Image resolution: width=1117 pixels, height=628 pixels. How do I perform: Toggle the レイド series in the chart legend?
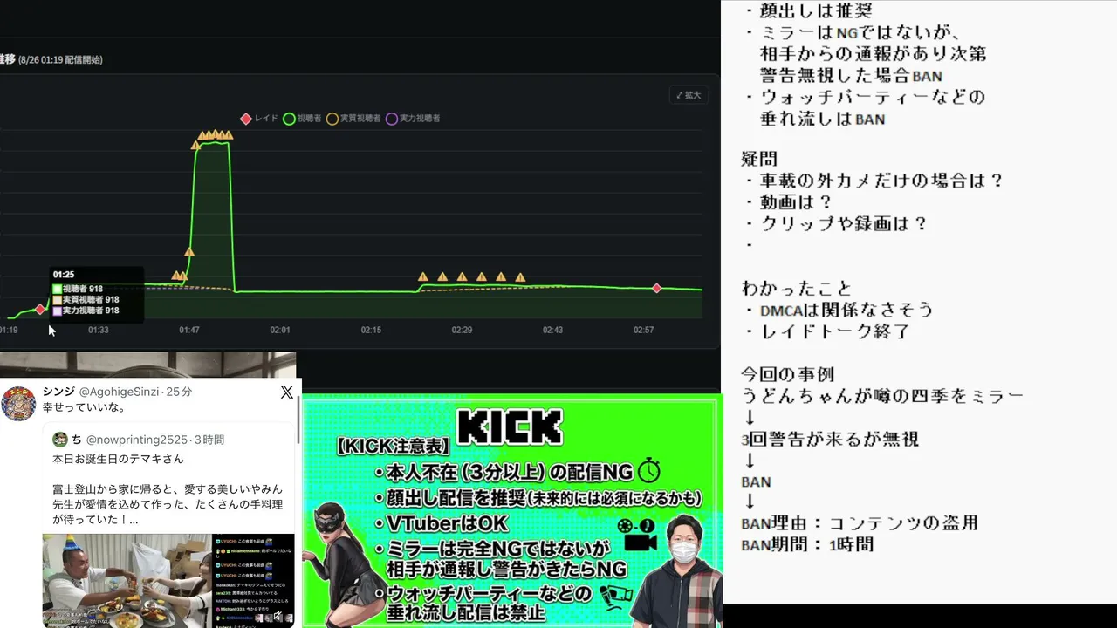259,119
